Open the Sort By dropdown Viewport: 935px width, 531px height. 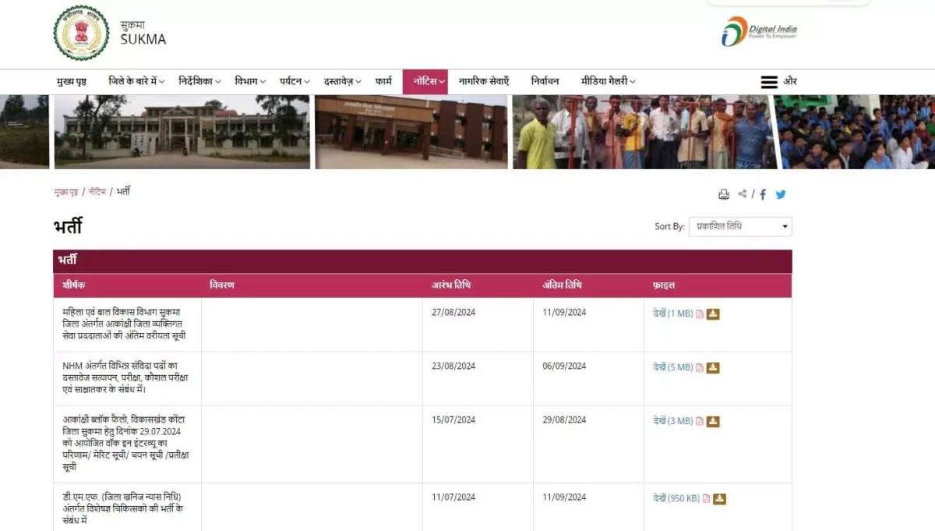click(739, 227)
